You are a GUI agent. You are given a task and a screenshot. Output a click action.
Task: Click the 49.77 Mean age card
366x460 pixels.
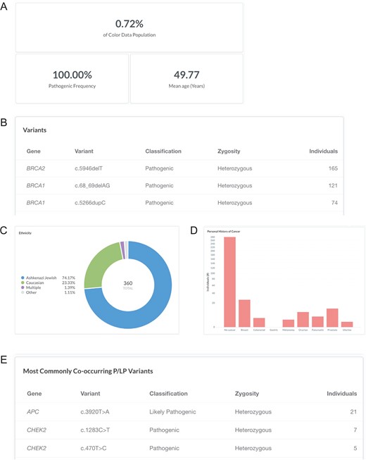(187, 79)
